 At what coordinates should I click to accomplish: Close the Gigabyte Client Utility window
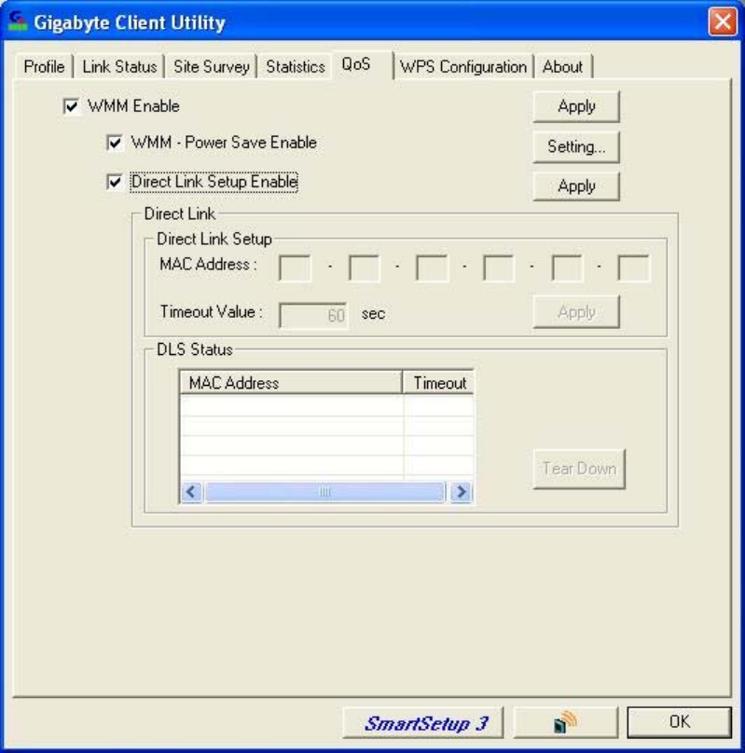click(723, 21)
